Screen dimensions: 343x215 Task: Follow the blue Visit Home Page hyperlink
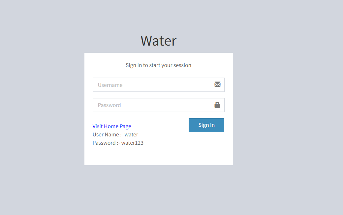coord(112,126)
